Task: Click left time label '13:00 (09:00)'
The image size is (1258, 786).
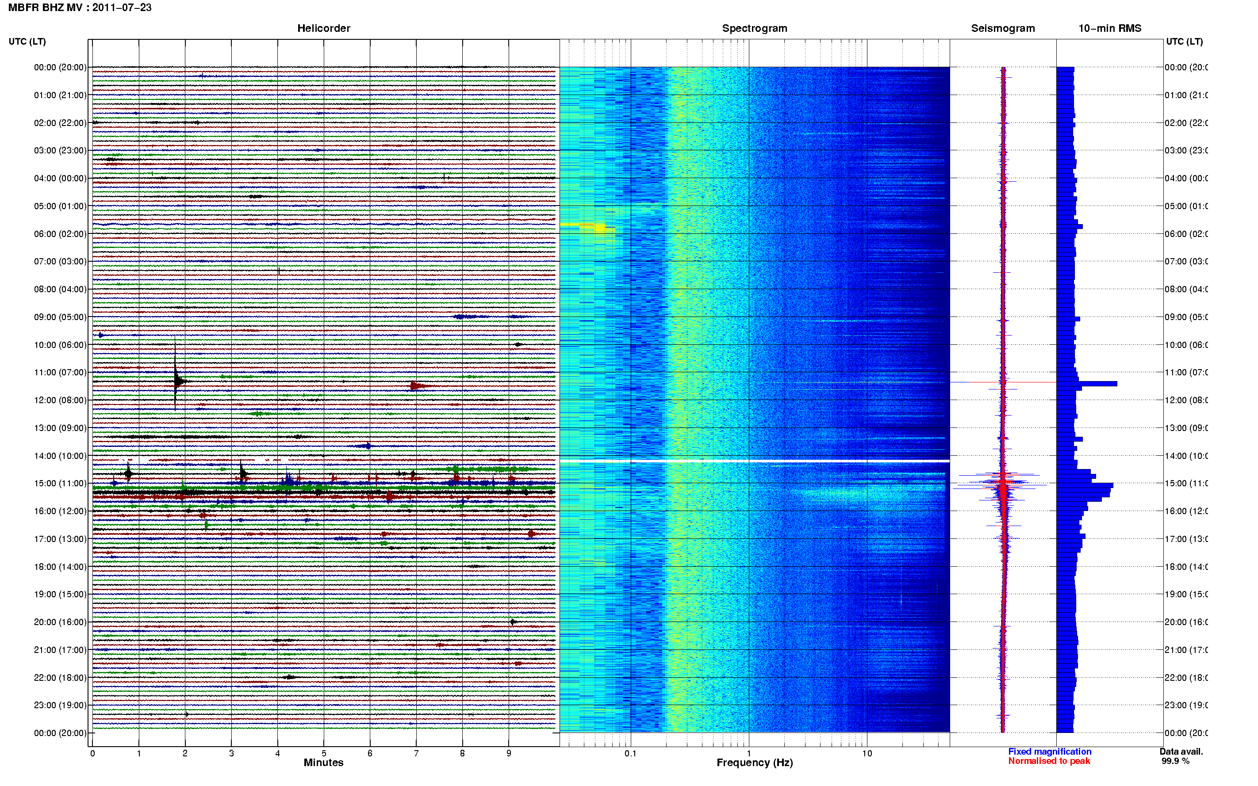Action: (x=60, y=428)
